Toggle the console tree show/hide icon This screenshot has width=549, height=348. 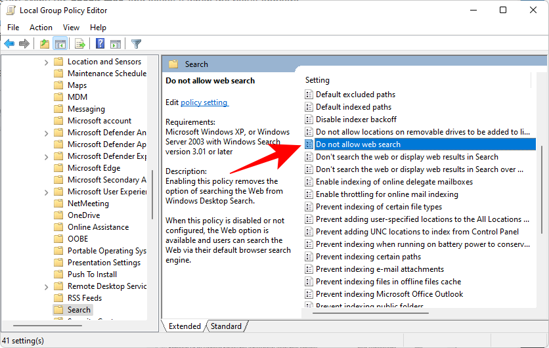click(60, 44)
